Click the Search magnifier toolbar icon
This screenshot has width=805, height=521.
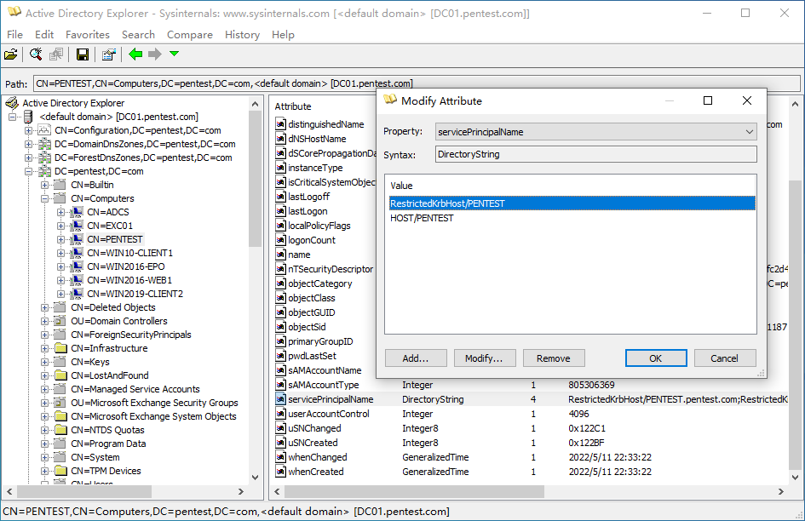[x=36, y=54]
